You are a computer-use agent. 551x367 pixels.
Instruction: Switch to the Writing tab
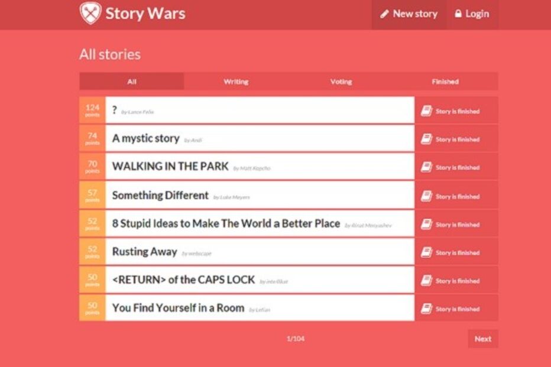236,82
